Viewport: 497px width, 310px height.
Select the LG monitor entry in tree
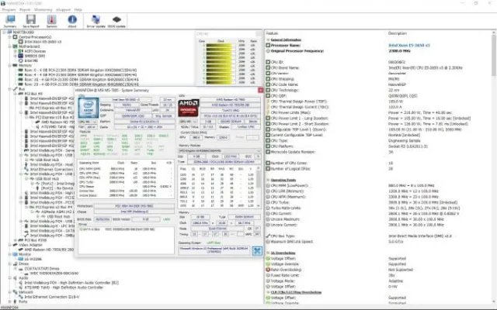[33, 259]
